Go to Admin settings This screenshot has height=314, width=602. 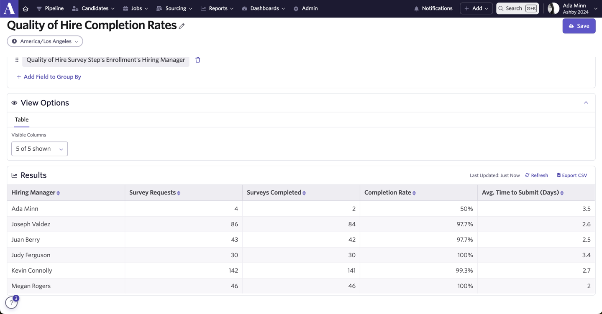click(306, 8)
